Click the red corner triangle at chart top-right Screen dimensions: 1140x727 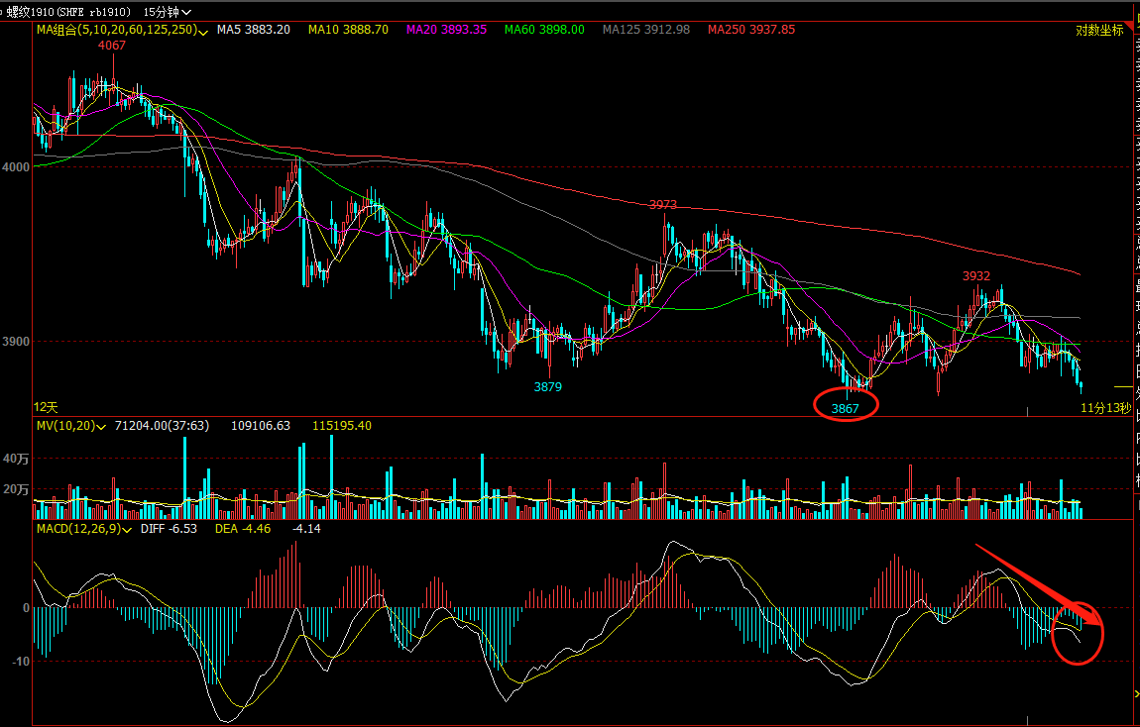[1128, 27]
